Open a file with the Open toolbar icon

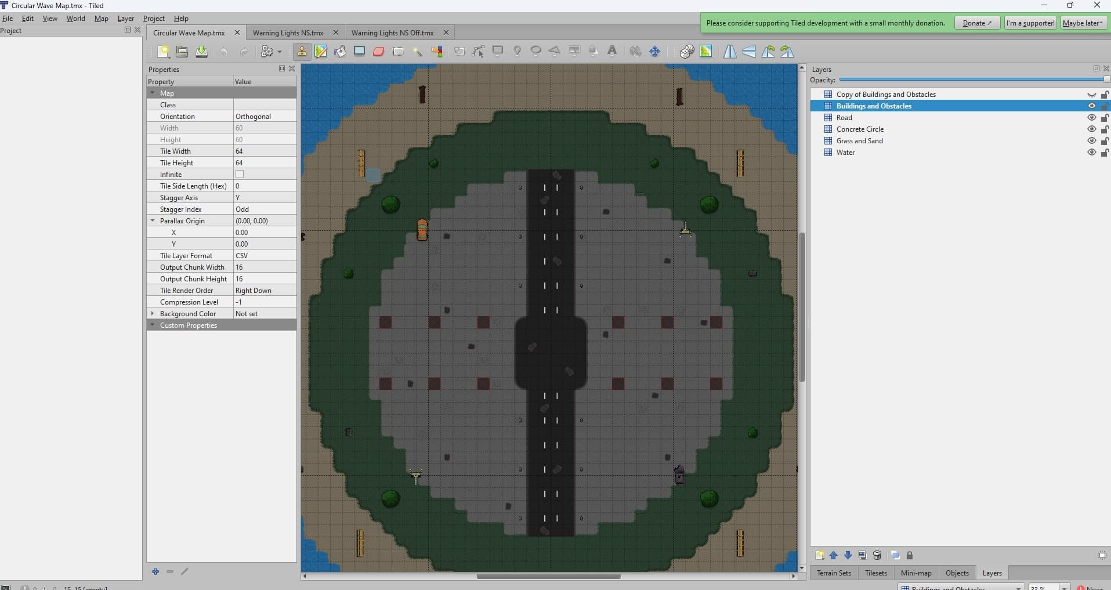click(x=182, y=52)
